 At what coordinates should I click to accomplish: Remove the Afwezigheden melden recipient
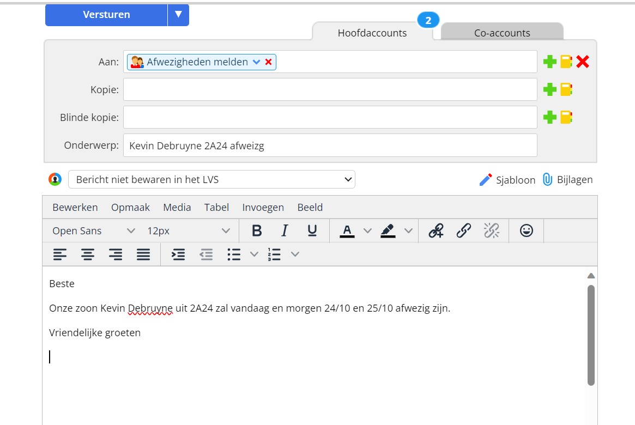(268, 62)
